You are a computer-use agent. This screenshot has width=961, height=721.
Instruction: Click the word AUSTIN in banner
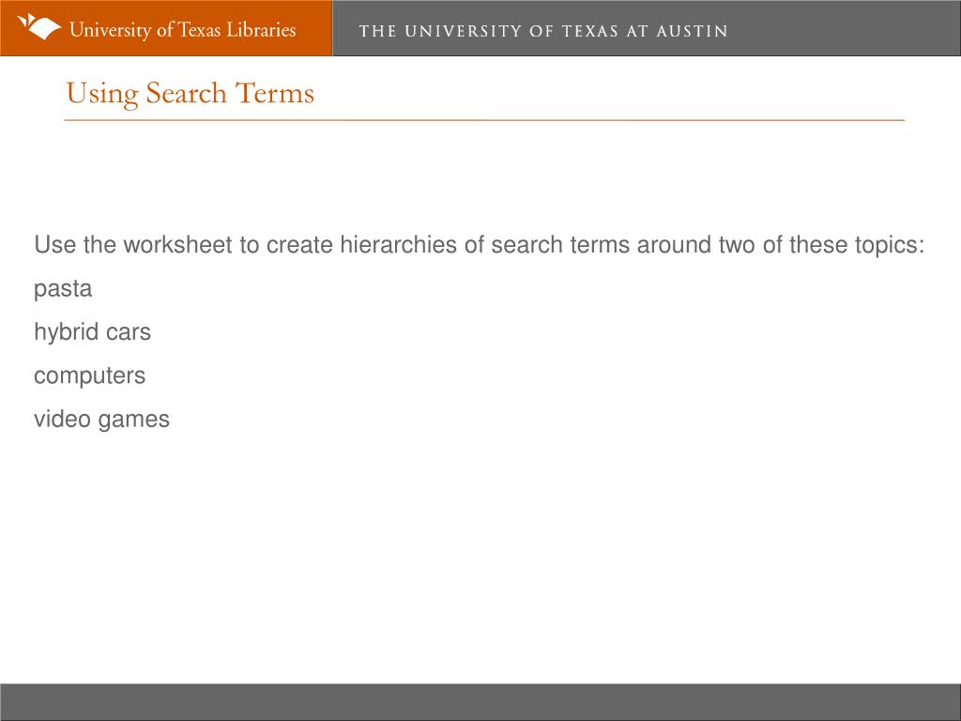[x=692, y=31]
